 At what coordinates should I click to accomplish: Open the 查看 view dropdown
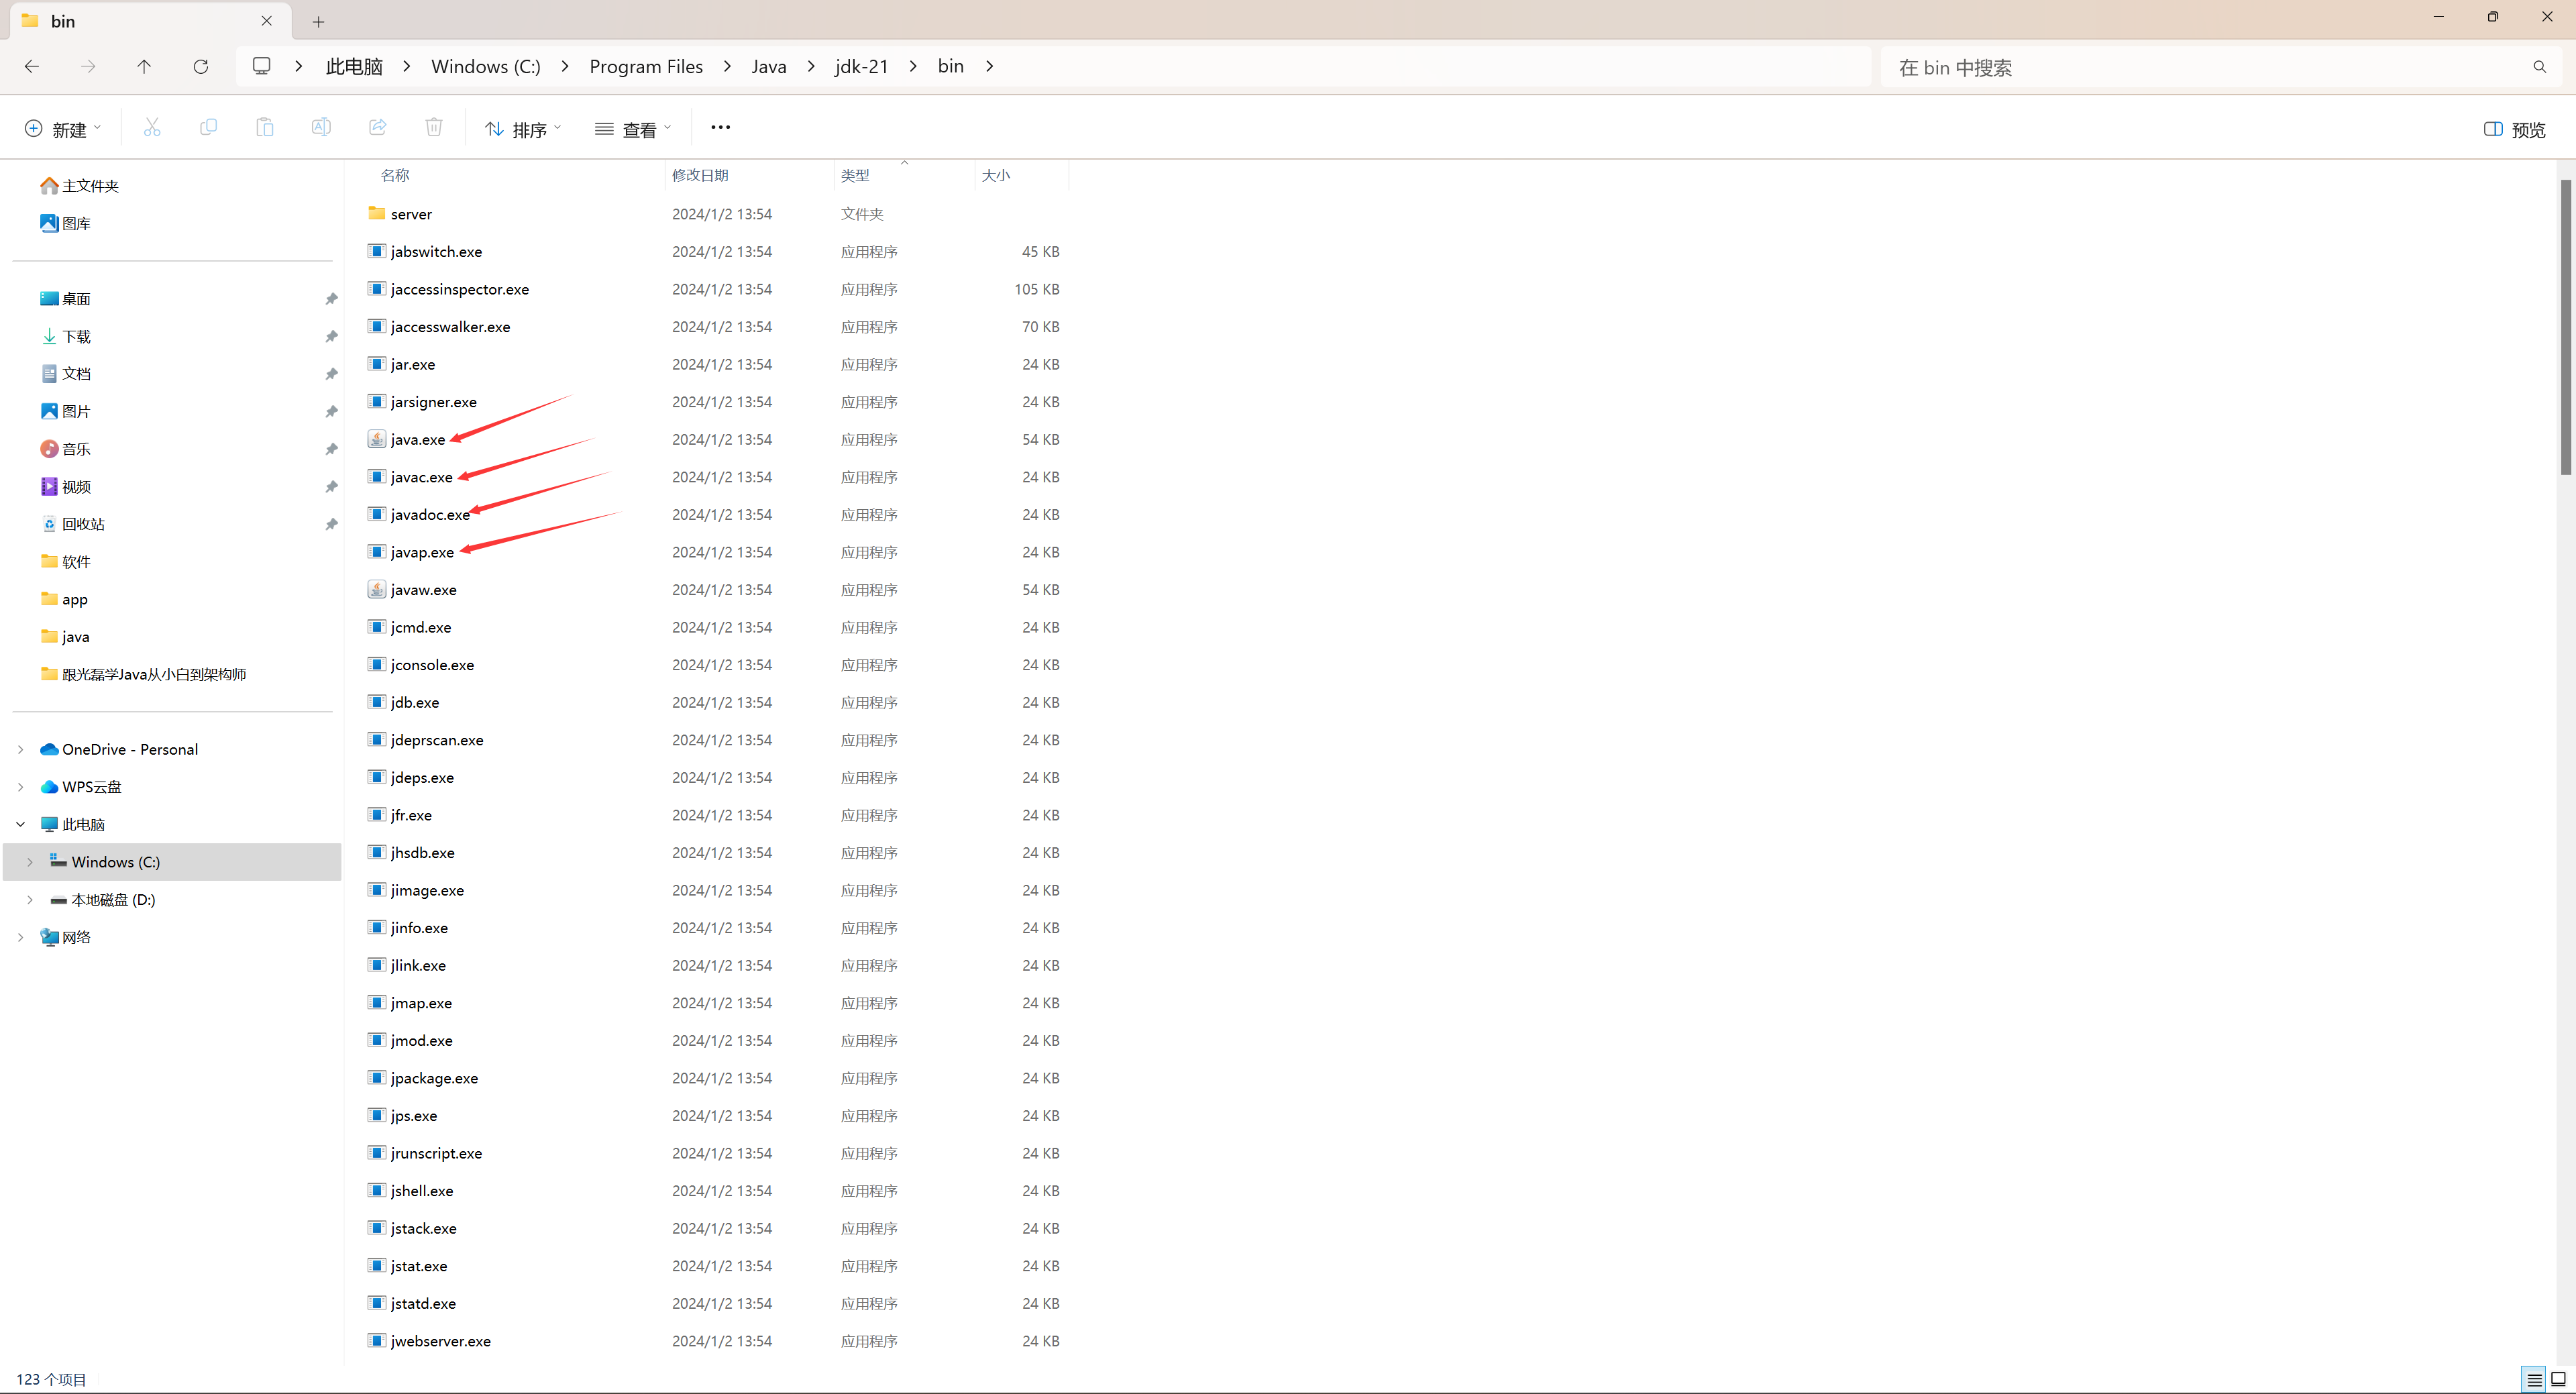coord(633,129)
